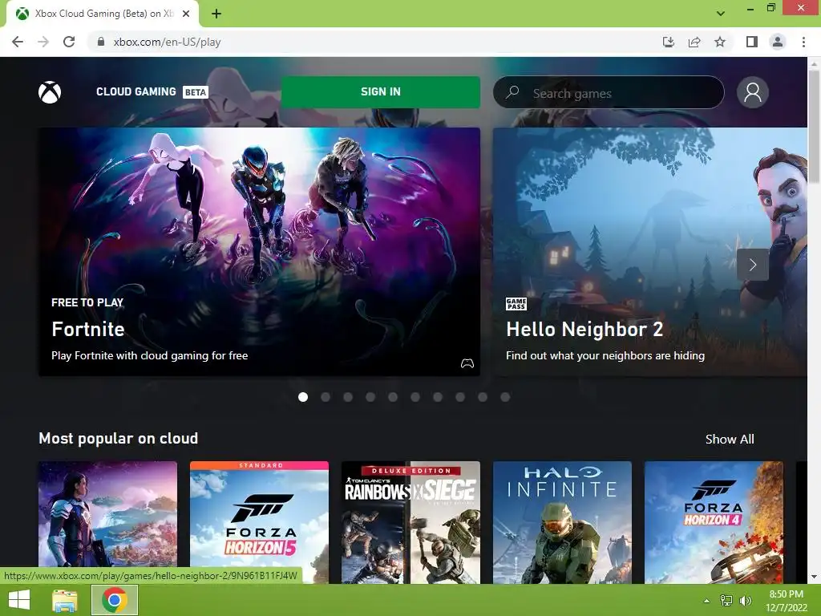Click the scrollbar down arrow
821x616 pixels.
pyautogui.click(x=815, y=577)
